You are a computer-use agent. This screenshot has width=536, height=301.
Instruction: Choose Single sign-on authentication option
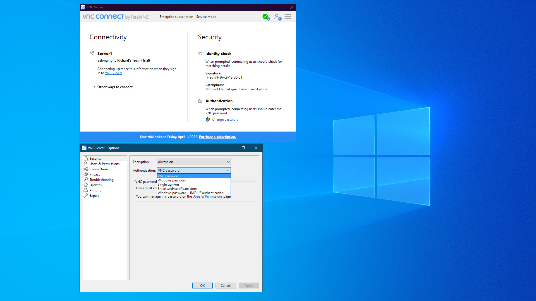(x=194, y=185)
